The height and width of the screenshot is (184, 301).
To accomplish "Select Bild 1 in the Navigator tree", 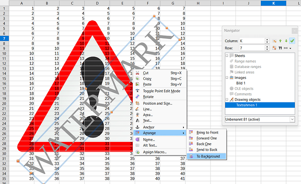I will point(241,83).
